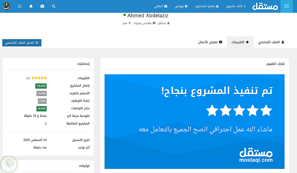297x173 pixels.
Task: Open 'تصفح المشاريع' browse projects
Action: (207, 6)
